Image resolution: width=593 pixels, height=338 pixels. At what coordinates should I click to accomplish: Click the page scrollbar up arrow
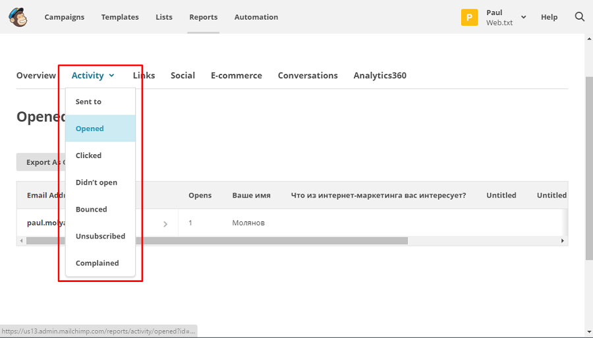[589, 38]
